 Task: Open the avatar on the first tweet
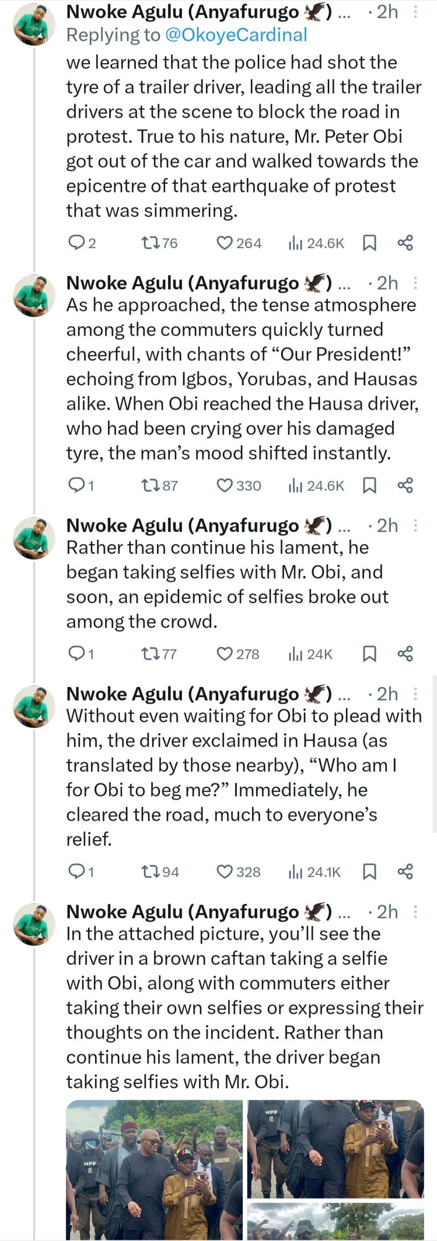tap(34, 24)
